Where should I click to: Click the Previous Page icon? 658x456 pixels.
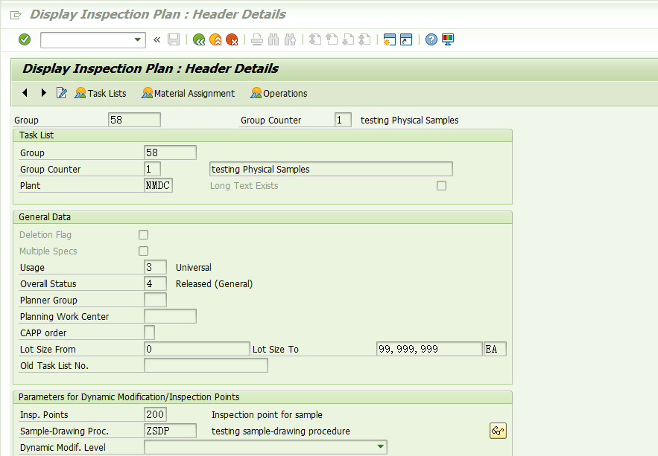pyautogui.click(x=332, y=39)
